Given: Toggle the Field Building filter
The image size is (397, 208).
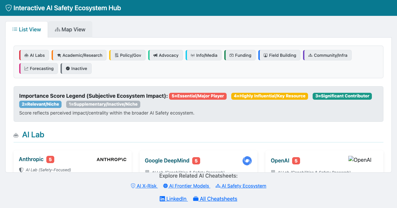Looking at the screenshot, I should (x=280, y=55).
